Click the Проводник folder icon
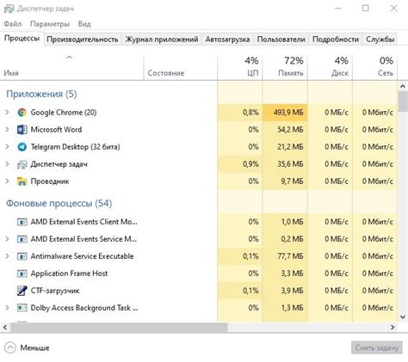 pyautogui.click(x=22, y=181)
